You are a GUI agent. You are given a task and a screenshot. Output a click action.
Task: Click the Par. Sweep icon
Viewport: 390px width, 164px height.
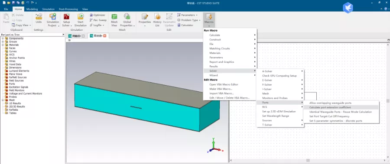[98, 20]
